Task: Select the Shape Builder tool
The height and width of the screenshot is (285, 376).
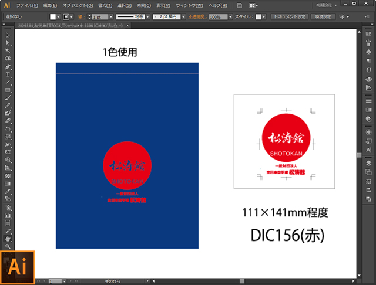Action: point(8,160)
